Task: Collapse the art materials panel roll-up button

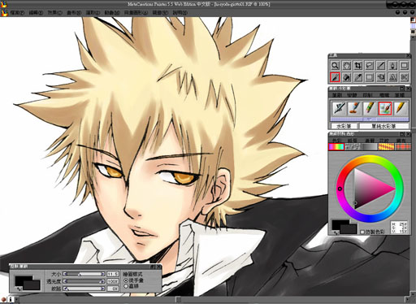Action: [403, 134]
